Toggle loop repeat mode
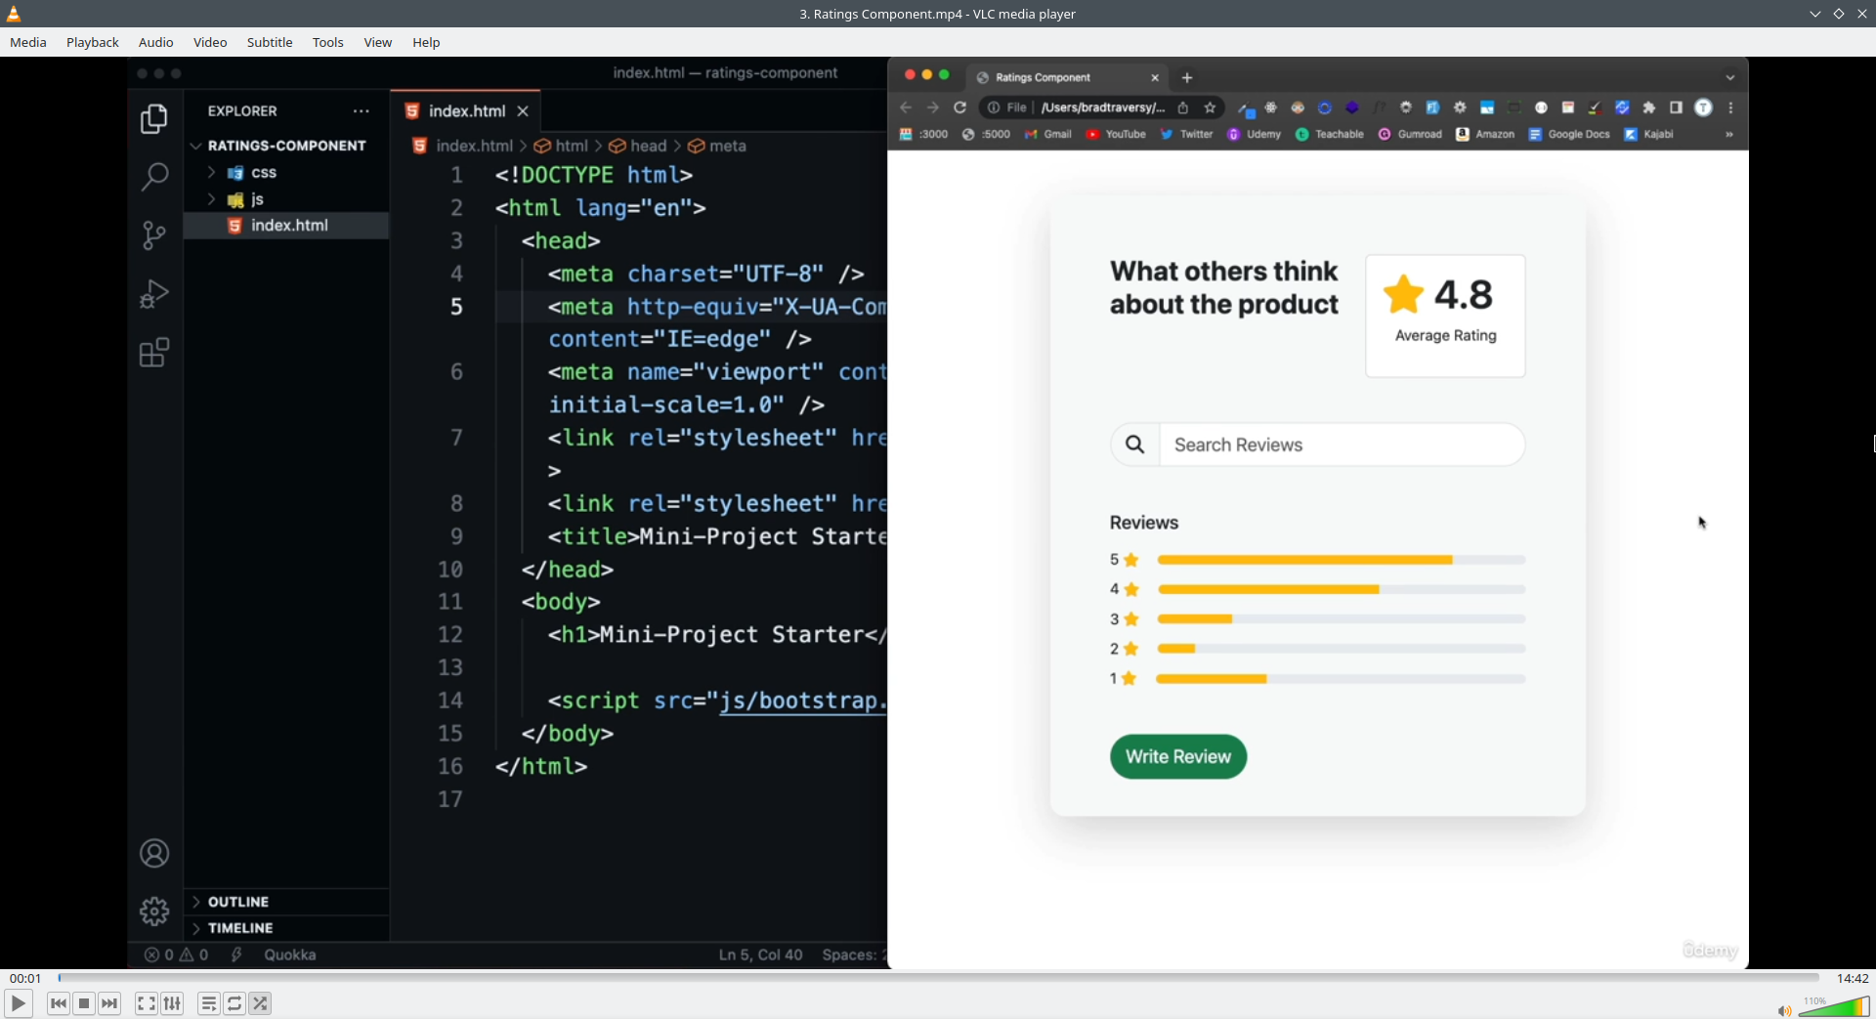 tap(234, 1003)
